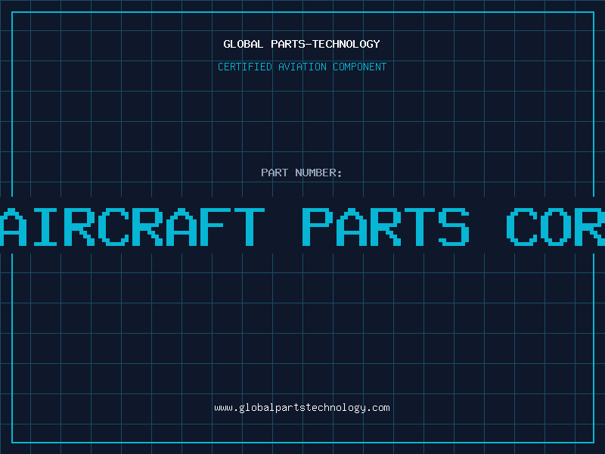Click the GLOBAL PARTS-TECHNOLOGY heading
The width and height of the screenshot is (605, 454).
click(302, 44)
